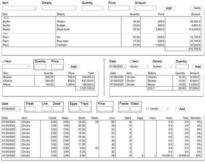Select the Maize 13,000.0 usage row

tap(155, 85)
